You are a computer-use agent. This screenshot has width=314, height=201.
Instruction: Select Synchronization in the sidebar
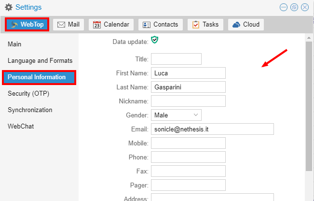click(x=30, y=110)
